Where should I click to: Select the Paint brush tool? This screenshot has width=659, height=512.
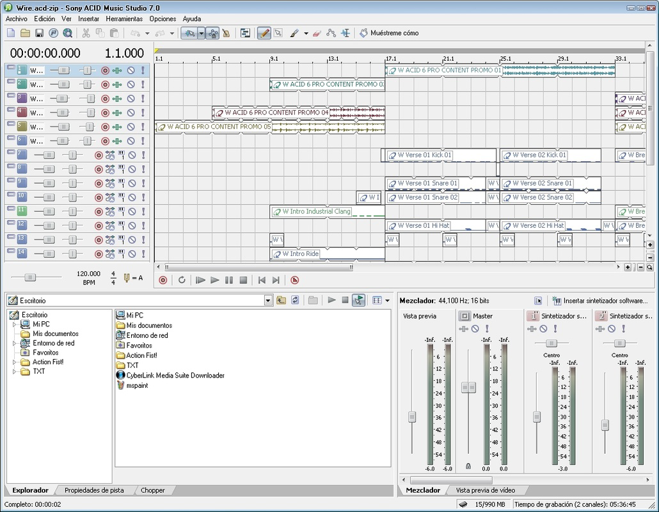point(294,33)
